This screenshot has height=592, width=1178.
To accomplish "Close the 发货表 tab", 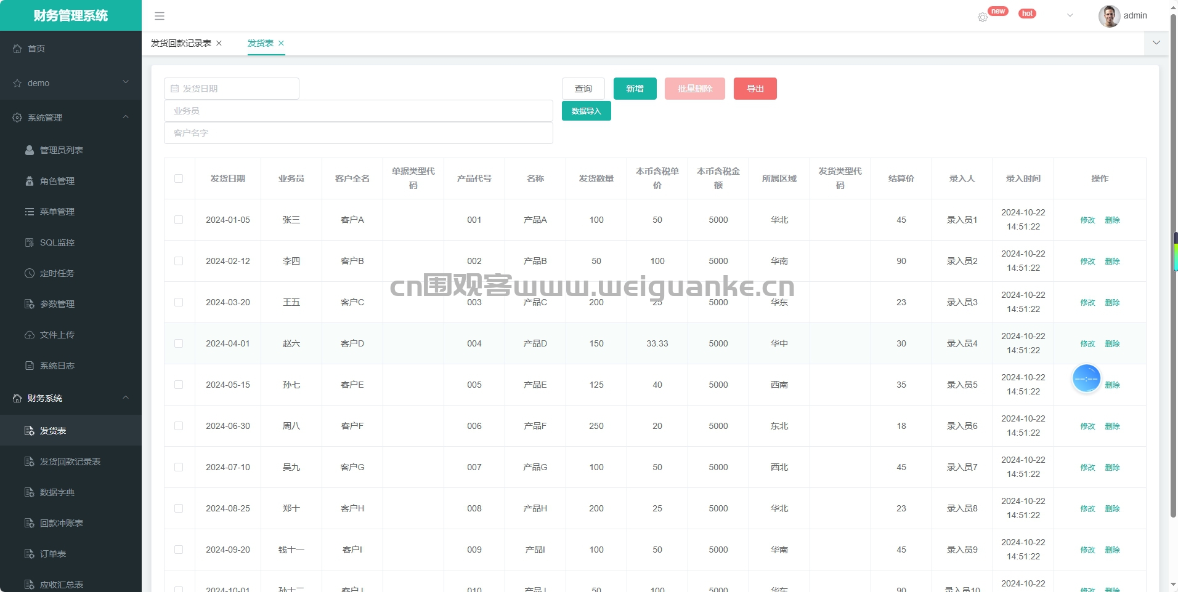I will point(281,43).
